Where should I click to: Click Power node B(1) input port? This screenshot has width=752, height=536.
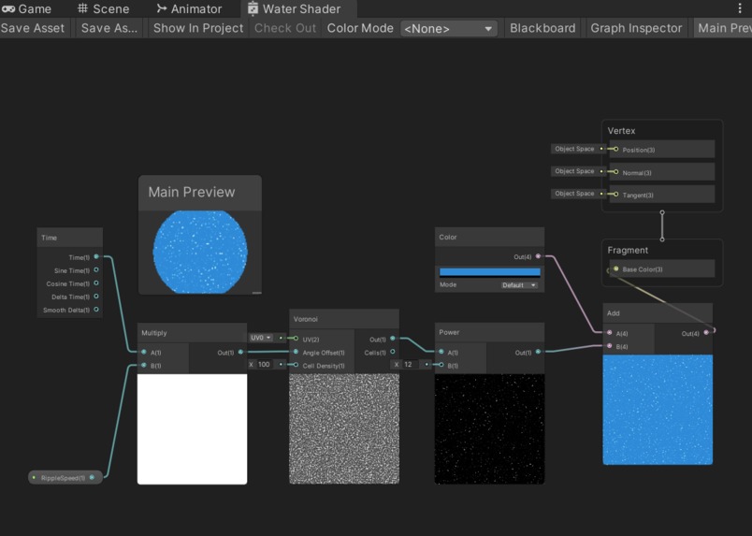(x=441, y=365)
